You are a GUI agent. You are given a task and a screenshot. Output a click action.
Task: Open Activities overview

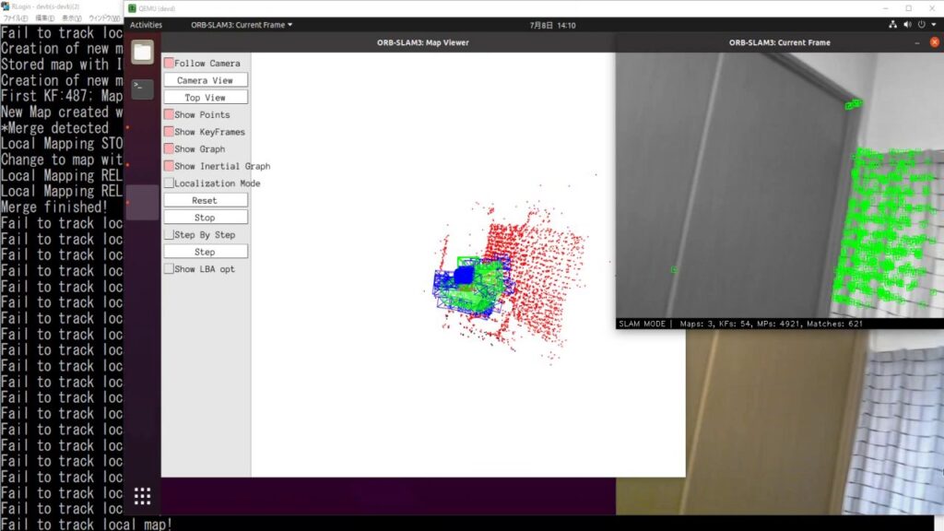pos(146,25)
